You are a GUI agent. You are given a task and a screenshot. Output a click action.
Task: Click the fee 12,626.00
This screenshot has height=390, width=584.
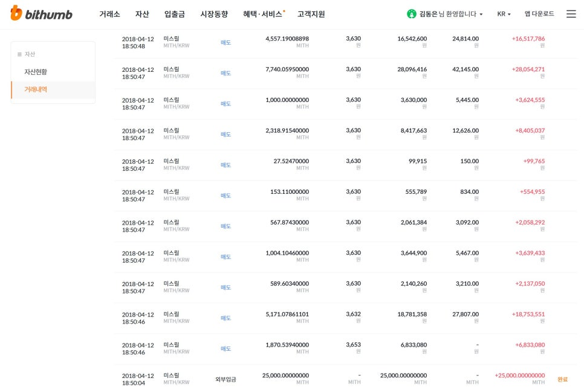[x=466, y=130]
